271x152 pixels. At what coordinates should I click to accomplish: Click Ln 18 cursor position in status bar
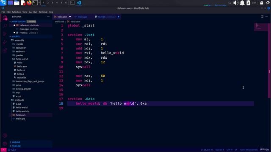(207, 150)
